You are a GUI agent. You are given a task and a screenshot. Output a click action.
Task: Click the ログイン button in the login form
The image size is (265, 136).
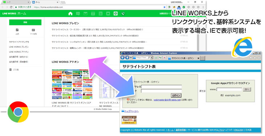(176, 96)
